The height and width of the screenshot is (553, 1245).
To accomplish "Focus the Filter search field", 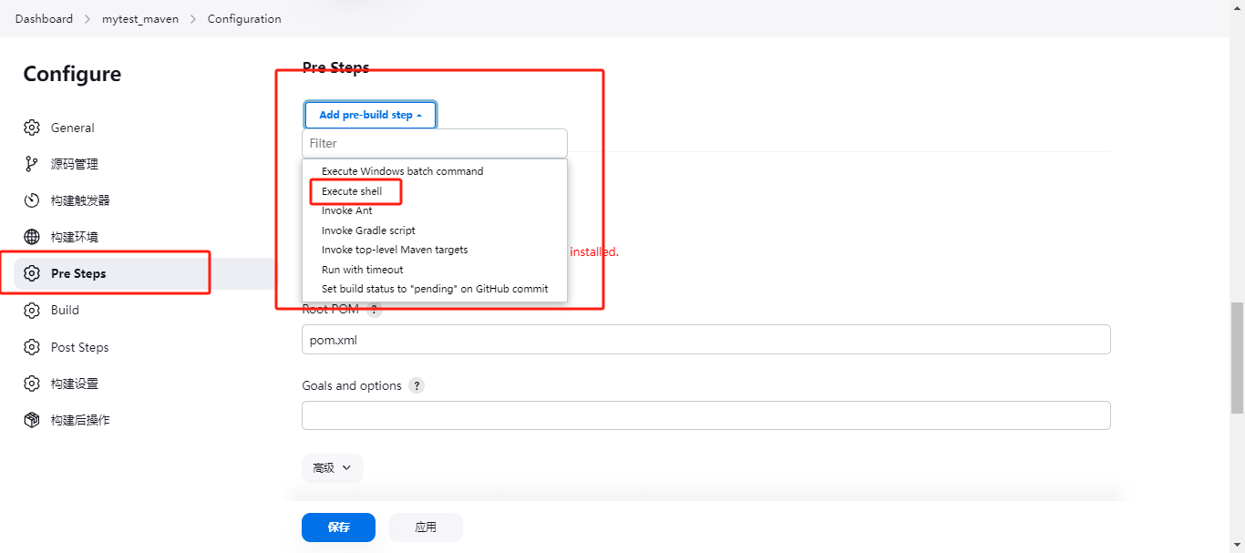I will click(435, 143).
